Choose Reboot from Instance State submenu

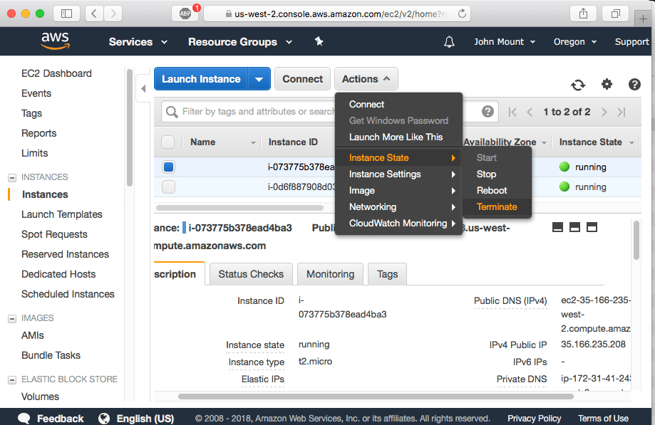pyautogui.click(x=497, y=191)
